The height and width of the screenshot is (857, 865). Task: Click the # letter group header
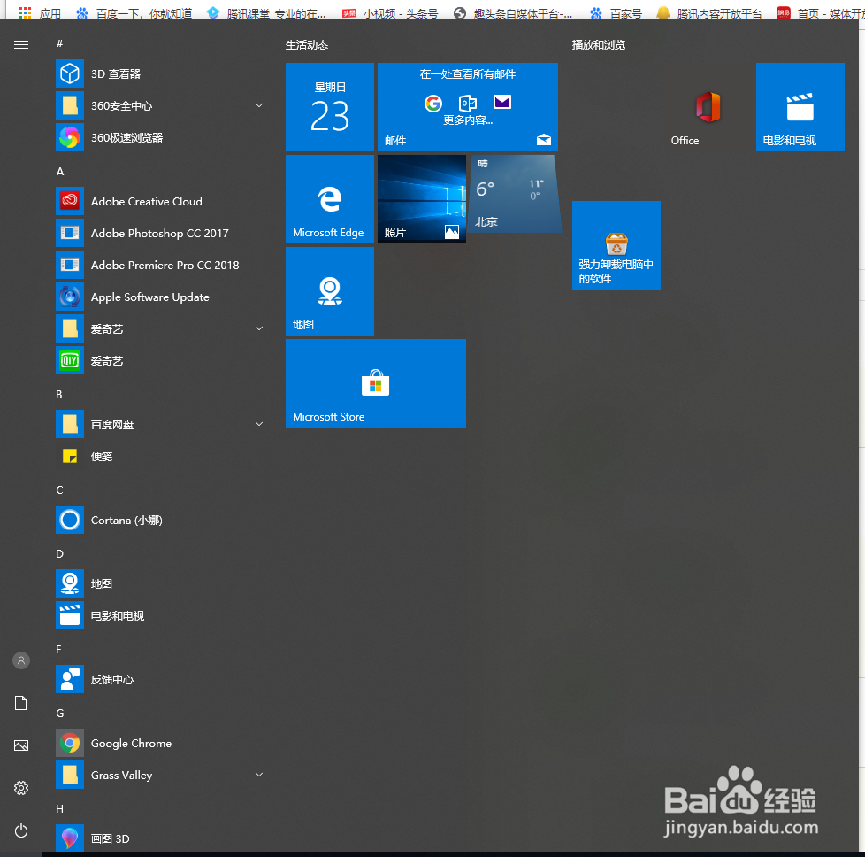59,43
